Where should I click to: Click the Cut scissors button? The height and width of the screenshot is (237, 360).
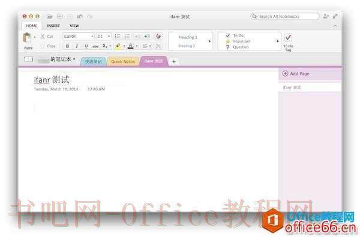tap(47, 37)
